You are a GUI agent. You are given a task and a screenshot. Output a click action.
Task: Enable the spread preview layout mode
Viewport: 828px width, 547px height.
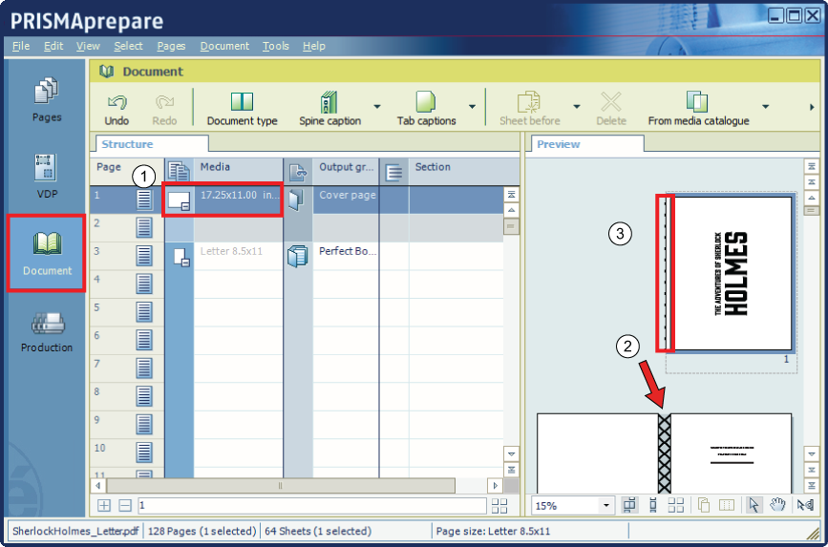(x=629, y=505)
